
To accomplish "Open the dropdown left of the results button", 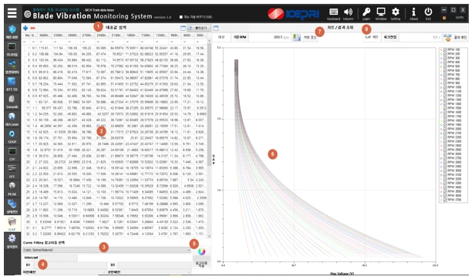I will pyautogui.click(x=420, y=37).
